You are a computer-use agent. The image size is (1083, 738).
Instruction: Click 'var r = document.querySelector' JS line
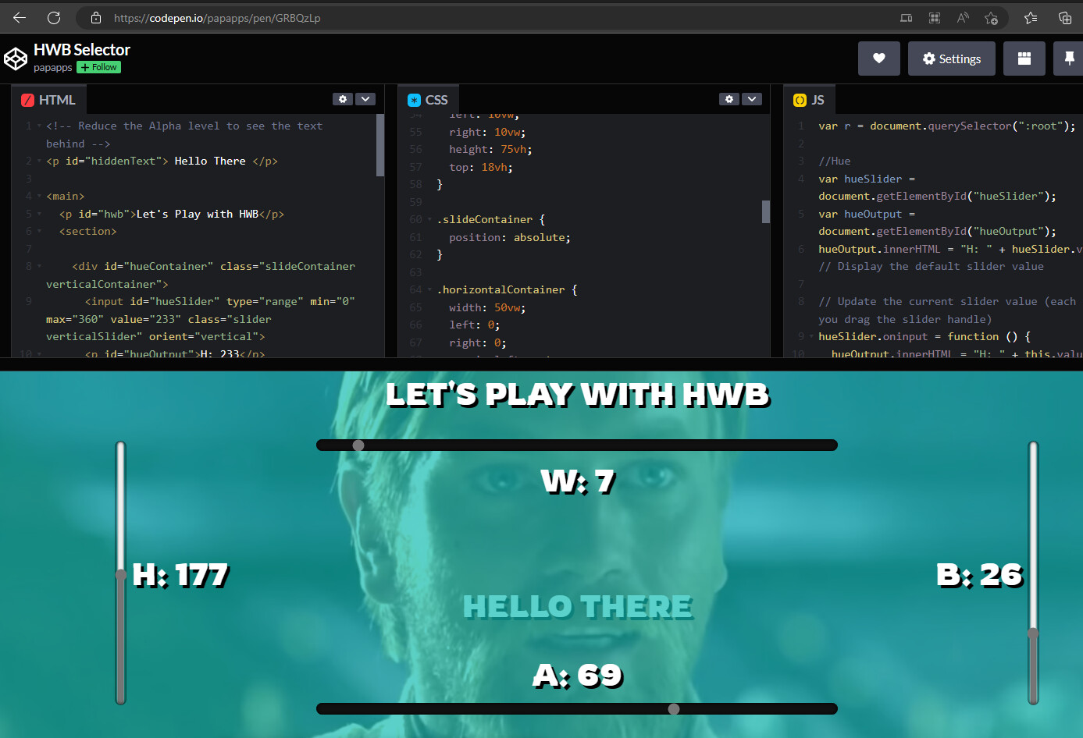[947, 126]
